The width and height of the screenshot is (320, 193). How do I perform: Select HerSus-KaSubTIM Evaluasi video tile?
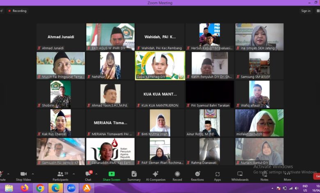click(210, 37)
